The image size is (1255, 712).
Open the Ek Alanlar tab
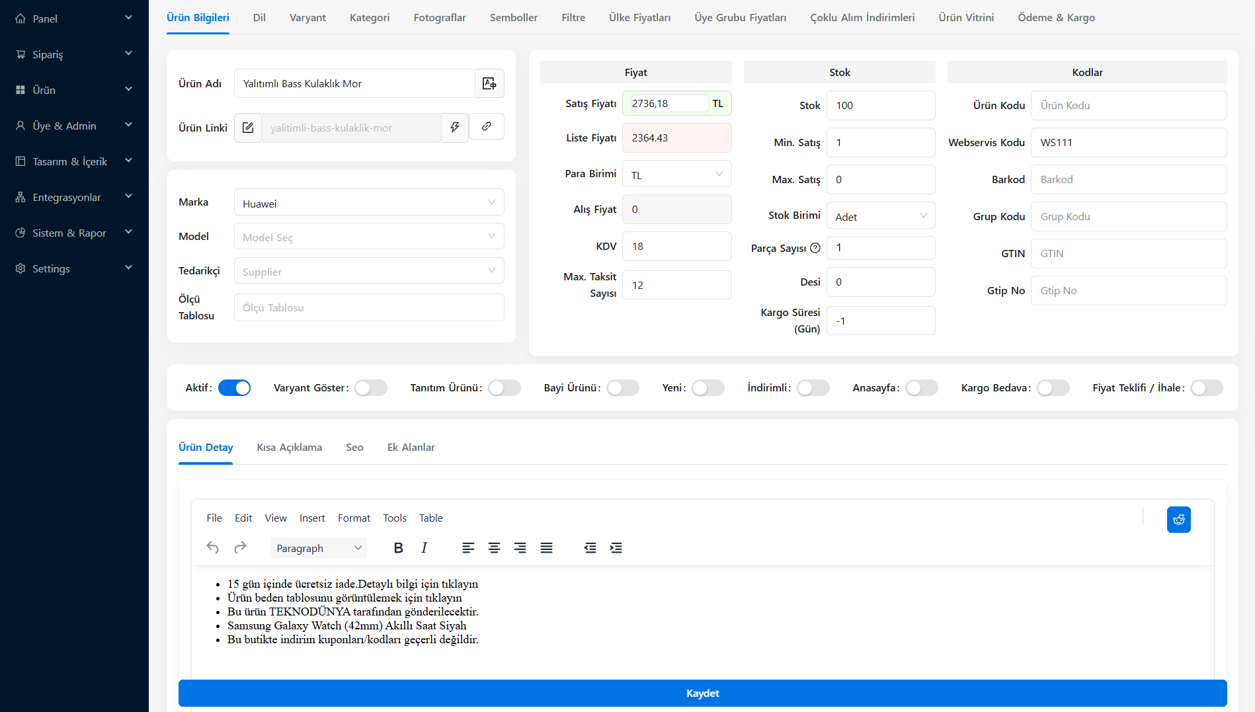coord(411,448)
